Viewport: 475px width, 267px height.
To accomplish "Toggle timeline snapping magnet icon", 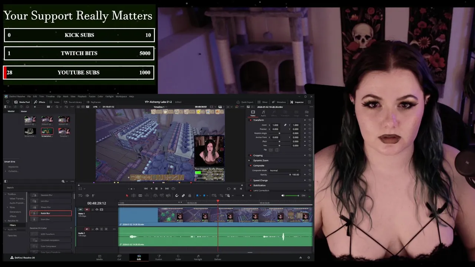I will point(177,195).
